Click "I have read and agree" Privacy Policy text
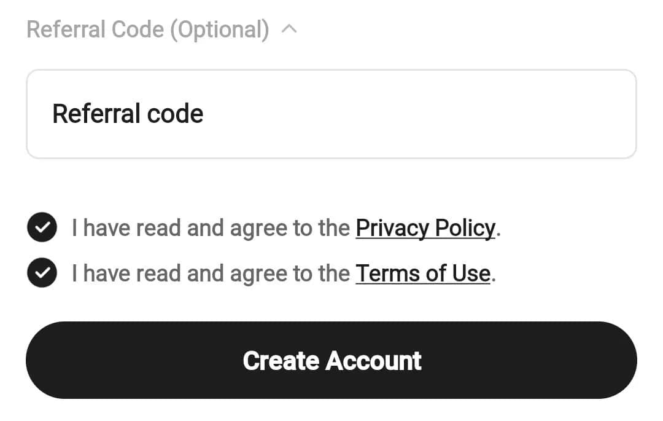The height and width of the screenshot is (421, 663). tap(212, 228)
